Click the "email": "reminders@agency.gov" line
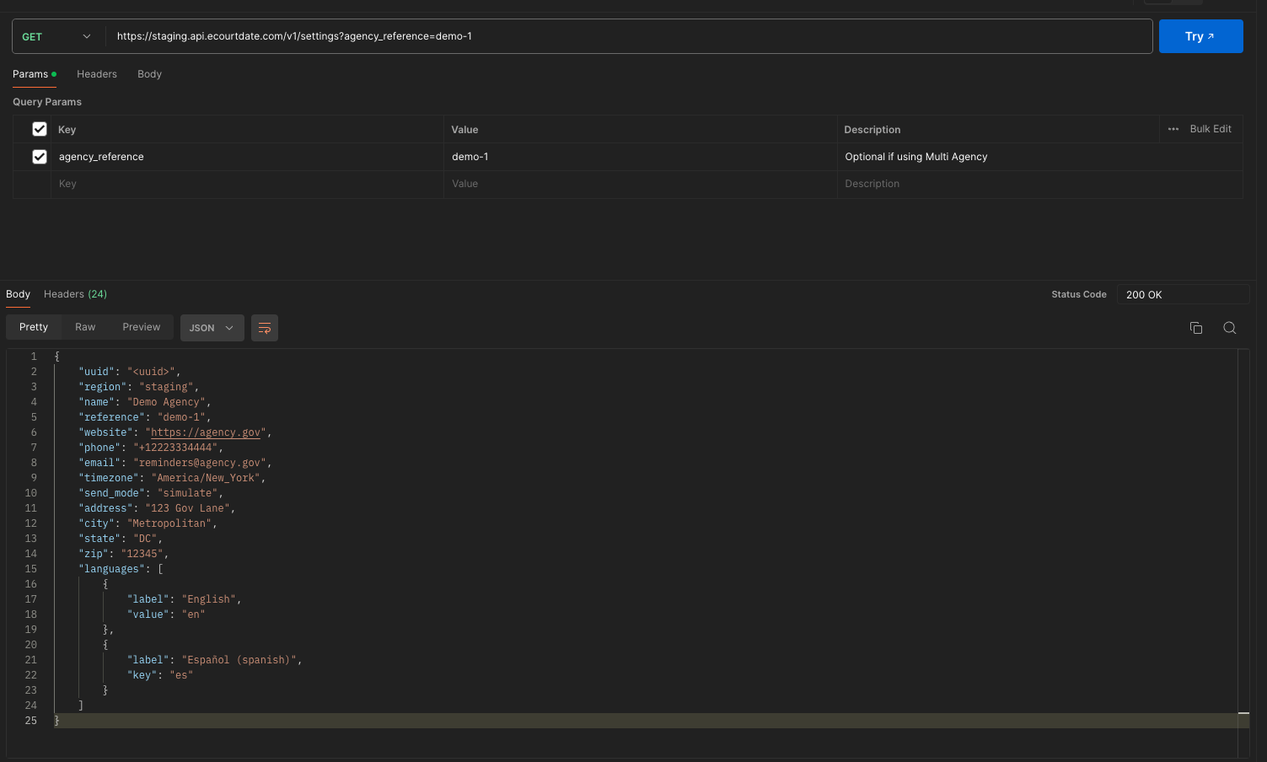The width and height of the screenshot is (1267, 762). click(x=175, y=463)
